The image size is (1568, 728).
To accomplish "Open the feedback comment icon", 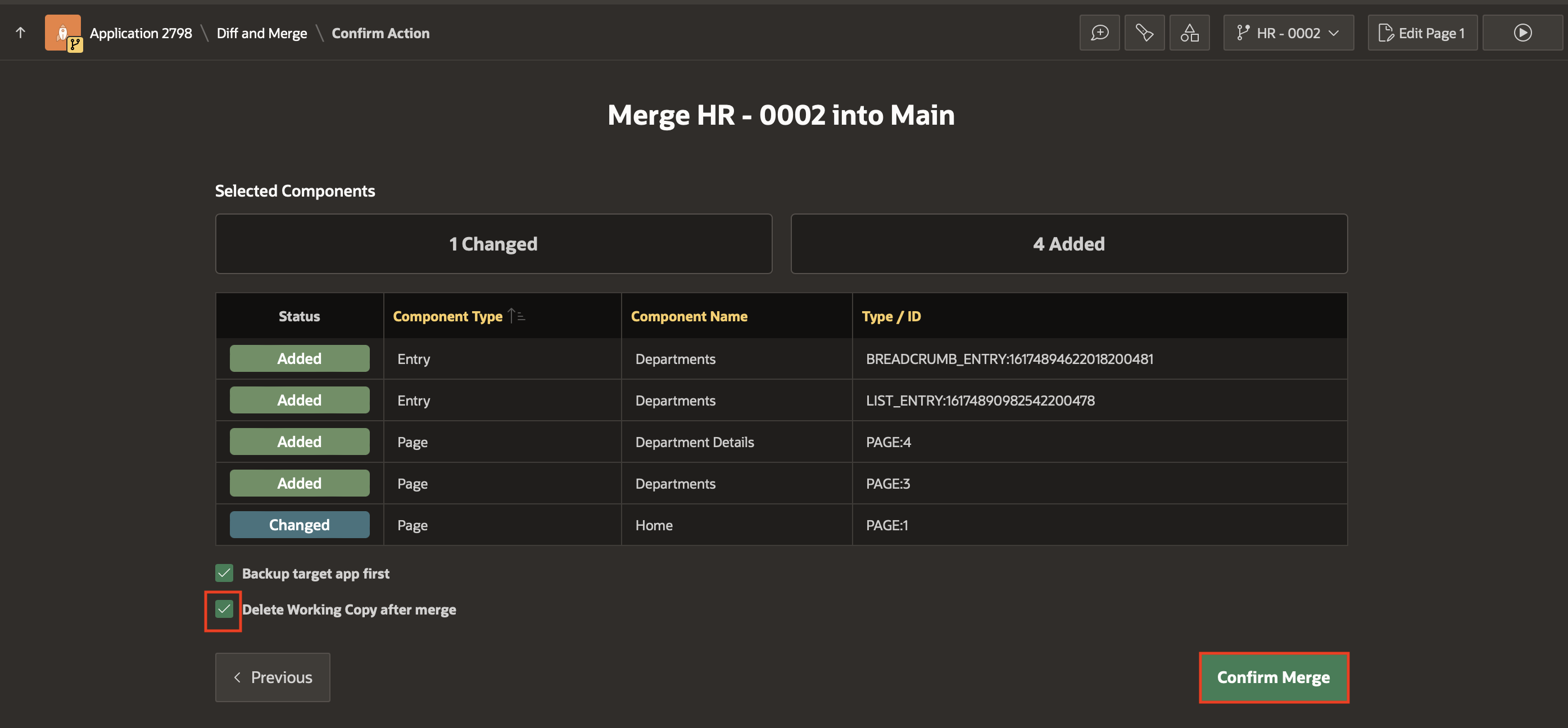I will [1099, 33].
